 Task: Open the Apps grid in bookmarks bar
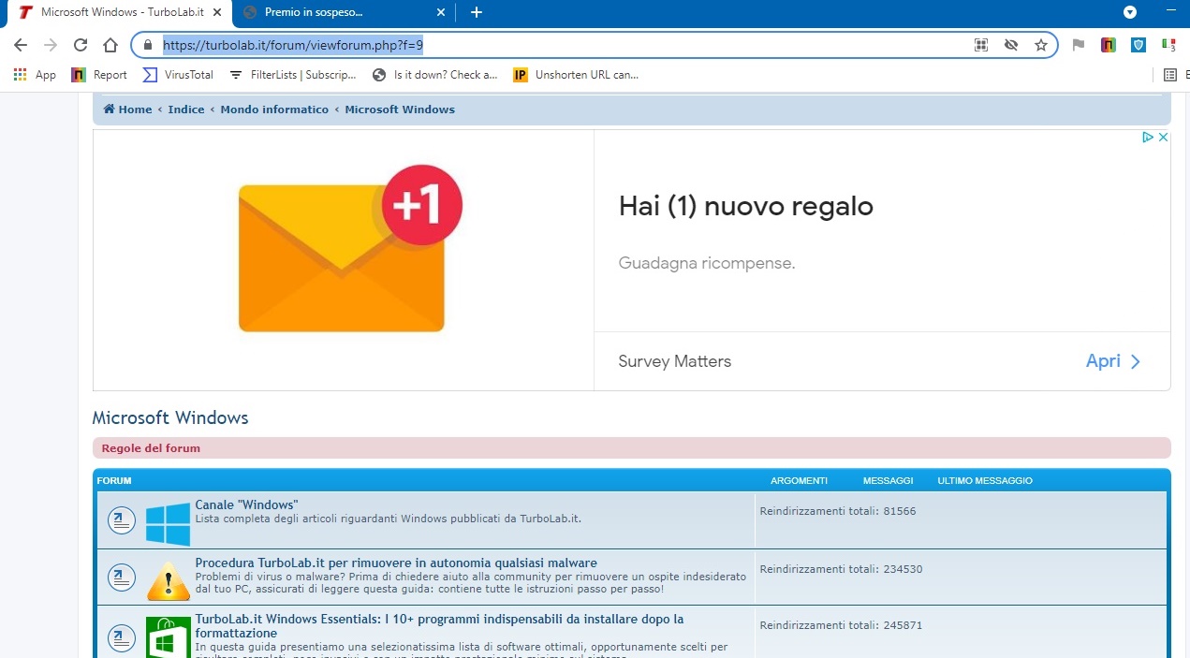(x=35, y=75)
